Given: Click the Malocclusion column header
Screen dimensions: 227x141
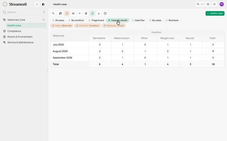Looking at the screenshot, I should click(x=122, y=38).
